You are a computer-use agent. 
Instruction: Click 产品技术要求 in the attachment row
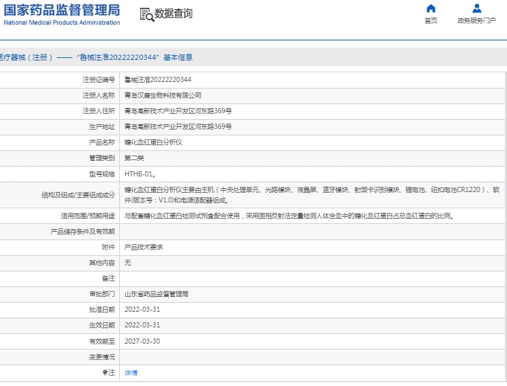[143, 247]
